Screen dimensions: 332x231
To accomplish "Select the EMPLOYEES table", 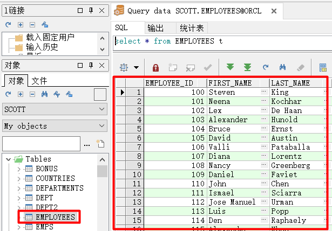I will pos(56,217).
